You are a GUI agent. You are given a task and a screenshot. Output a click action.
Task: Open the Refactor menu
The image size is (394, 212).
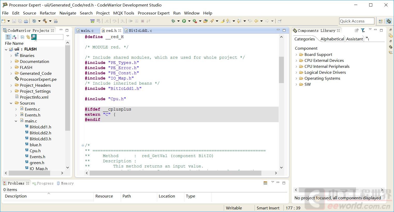[48, 13]
